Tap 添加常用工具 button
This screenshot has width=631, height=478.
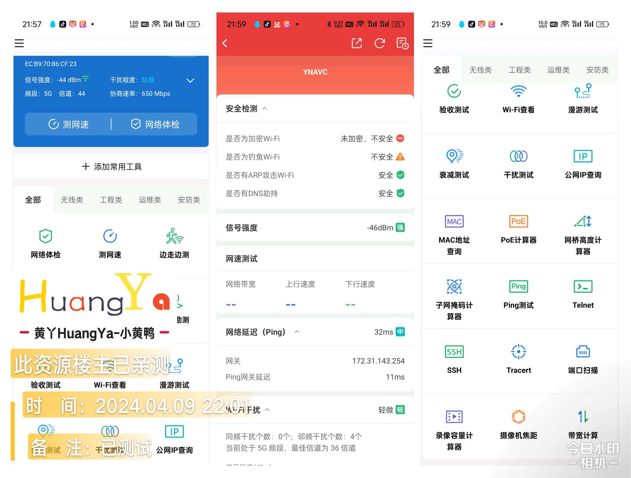[111, 167]
